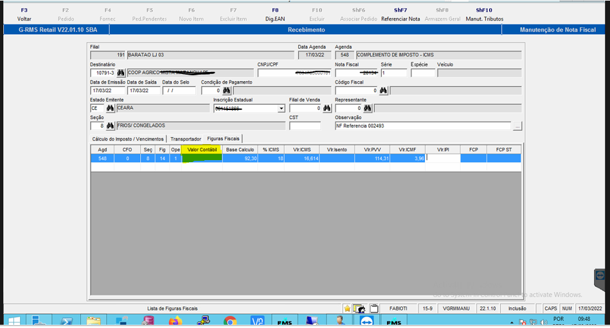Viewport: 610px width, 328px height.
Task: Switch to the second RMS taskbar app
Action: 393,322
